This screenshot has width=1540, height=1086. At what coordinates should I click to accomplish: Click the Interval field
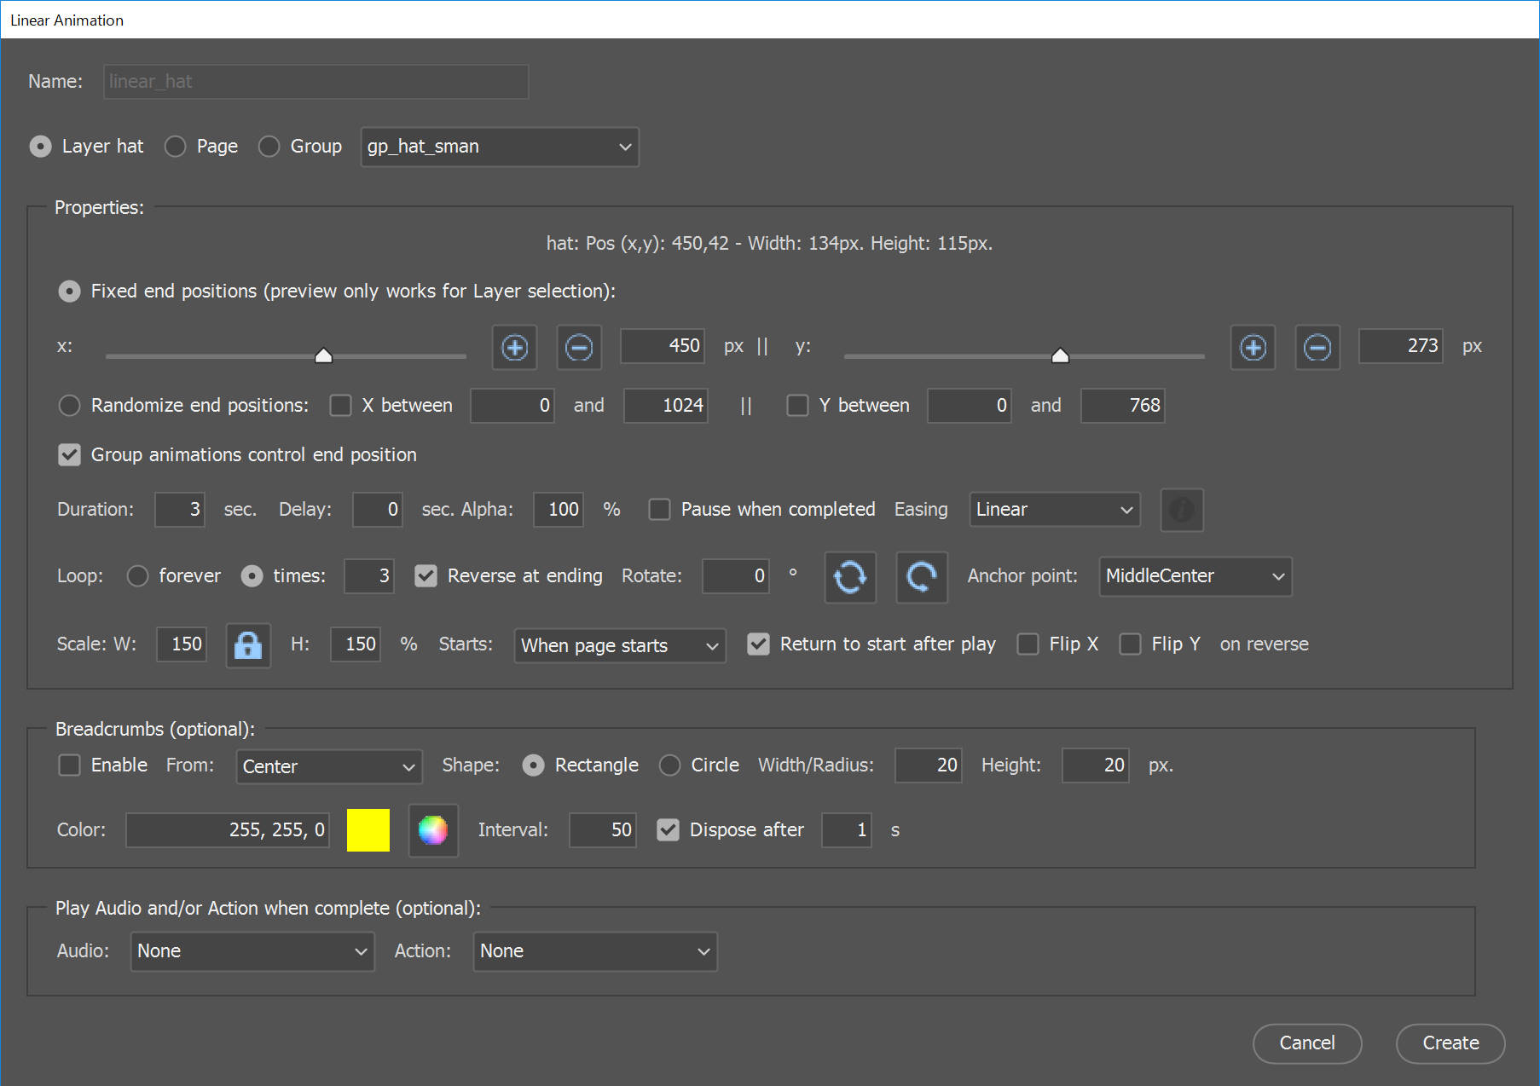pyautogui.click(x=603, y=830)
